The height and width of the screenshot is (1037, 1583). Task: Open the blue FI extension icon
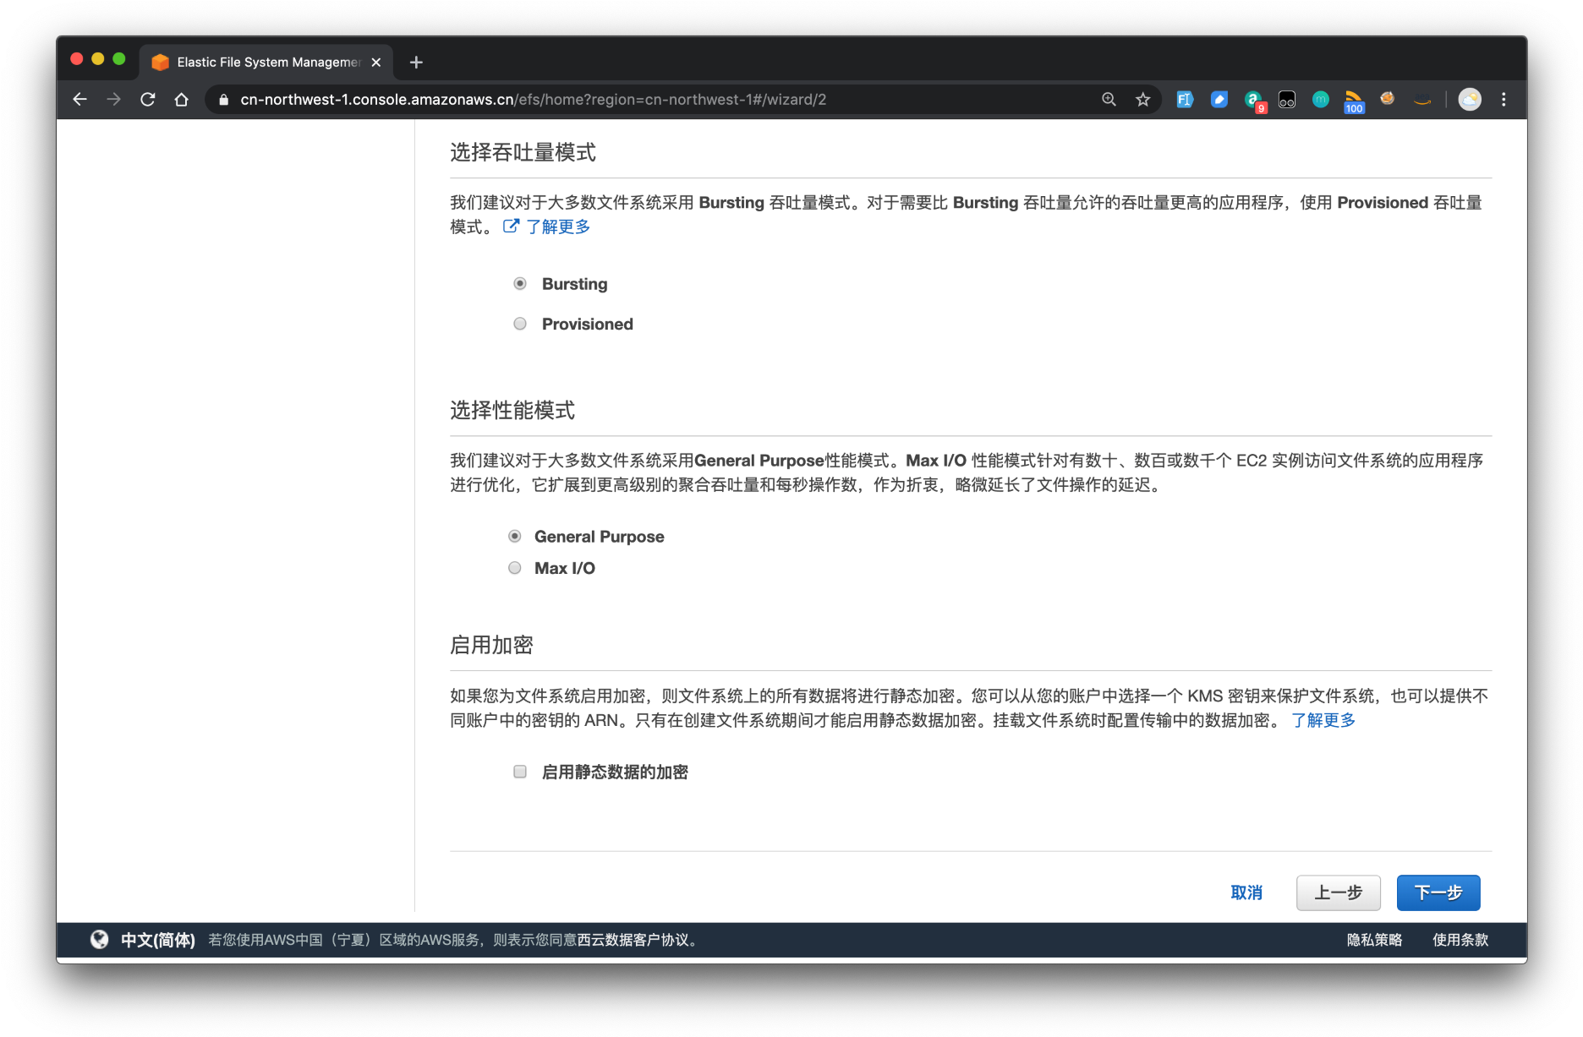(x=1185, y=100)
